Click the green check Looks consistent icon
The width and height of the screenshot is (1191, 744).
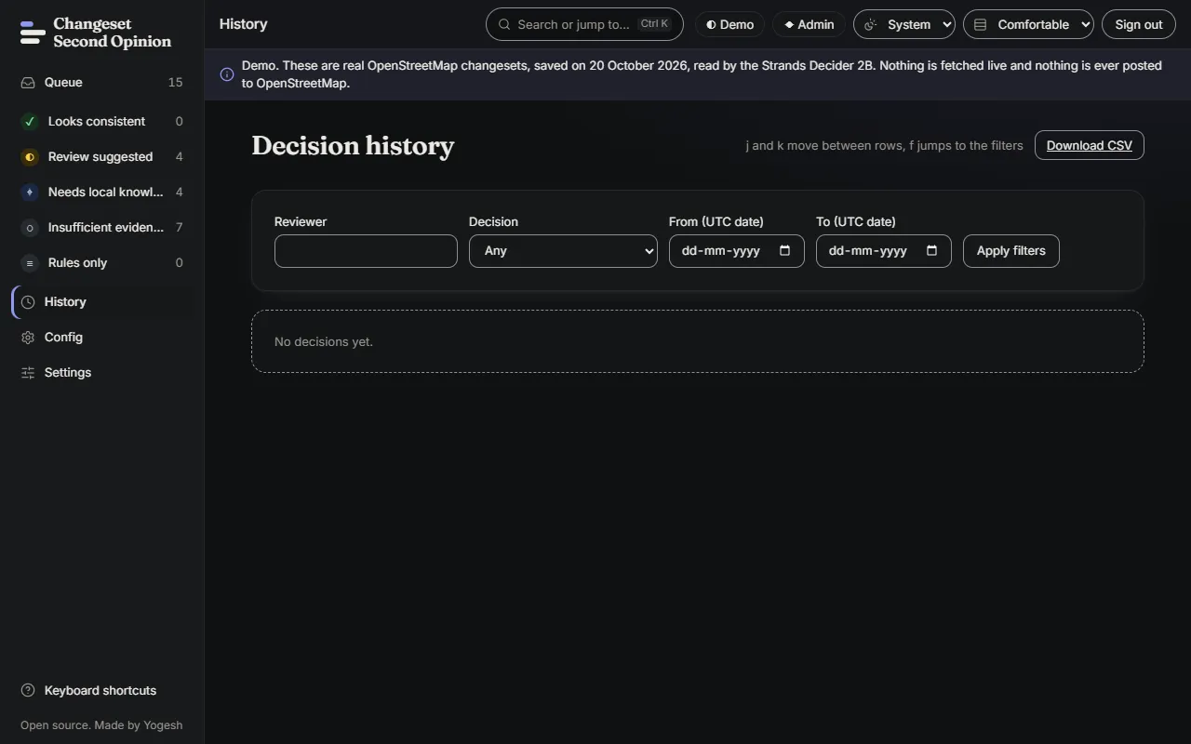click(30, 122)
